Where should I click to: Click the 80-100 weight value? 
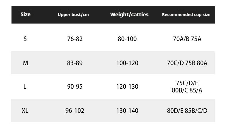click(127, 39)
